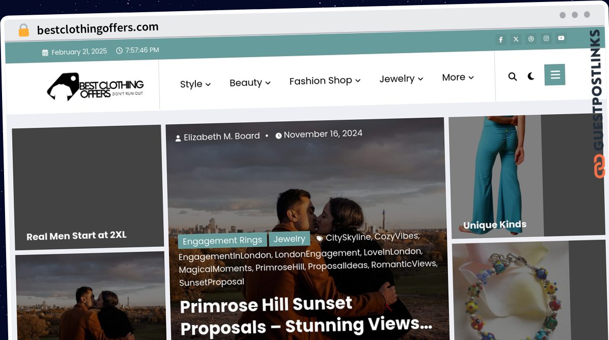The width and height of the screenshot is (609, 340).
Task: Open the Jewelry menu item
Action: click(401, 79)
